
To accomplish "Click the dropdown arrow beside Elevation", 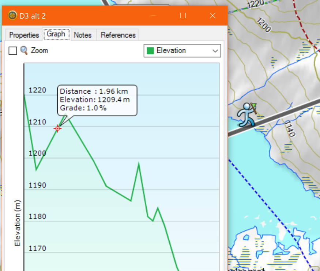I will click(x=215, y=51).
